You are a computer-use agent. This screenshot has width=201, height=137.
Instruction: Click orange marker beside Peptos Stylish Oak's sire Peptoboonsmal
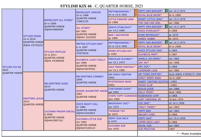136,44
